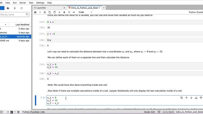203x114 pixels.
Task: Close the Launcher tab
Action: pos(64,8)
